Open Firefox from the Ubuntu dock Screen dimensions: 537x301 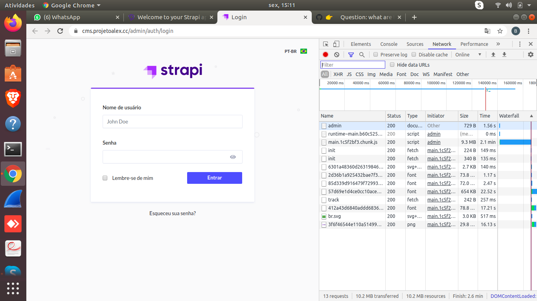tap(13, 23)
